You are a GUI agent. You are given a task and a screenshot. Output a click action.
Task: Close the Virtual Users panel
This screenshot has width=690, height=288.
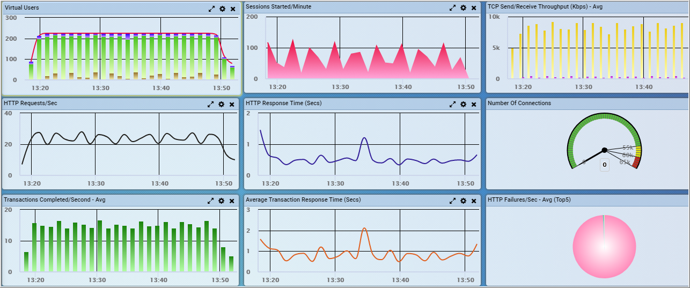click(233, 9)
